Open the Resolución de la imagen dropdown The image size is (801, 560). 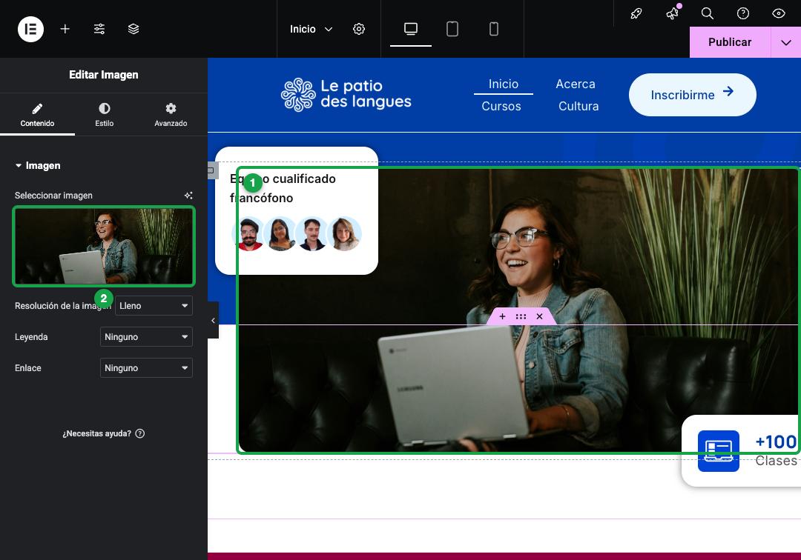coord(154,305)
